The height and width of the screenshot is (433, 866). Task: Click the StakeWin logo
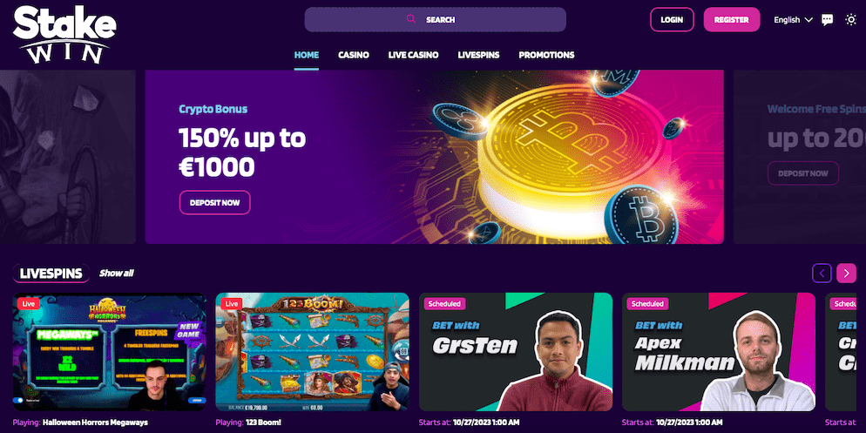pos(64,34)
